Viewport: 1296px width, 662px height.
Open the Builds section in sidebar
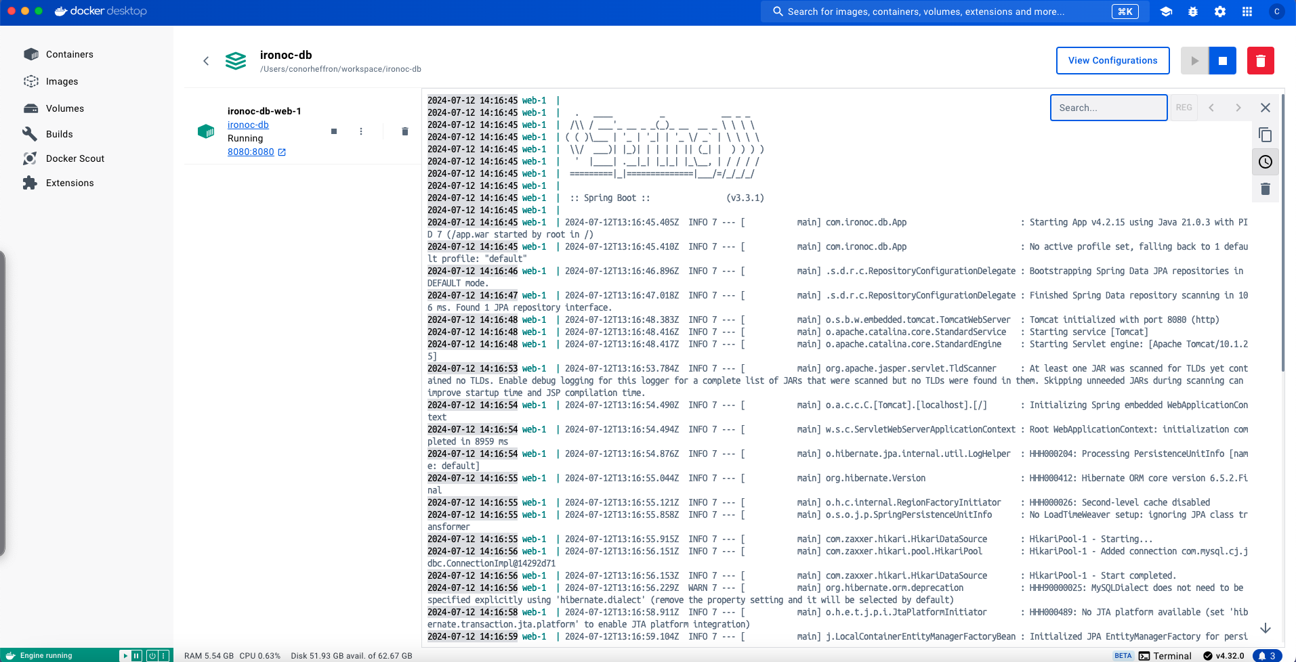[x=48, y=134]
